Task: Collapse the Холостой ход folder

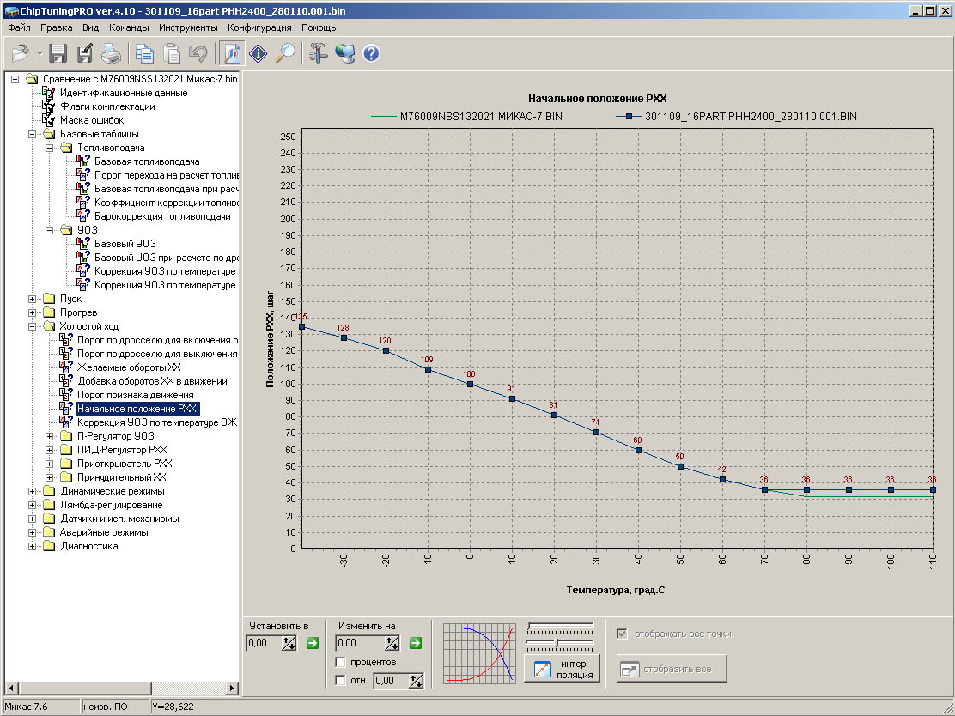Action: 33,326
